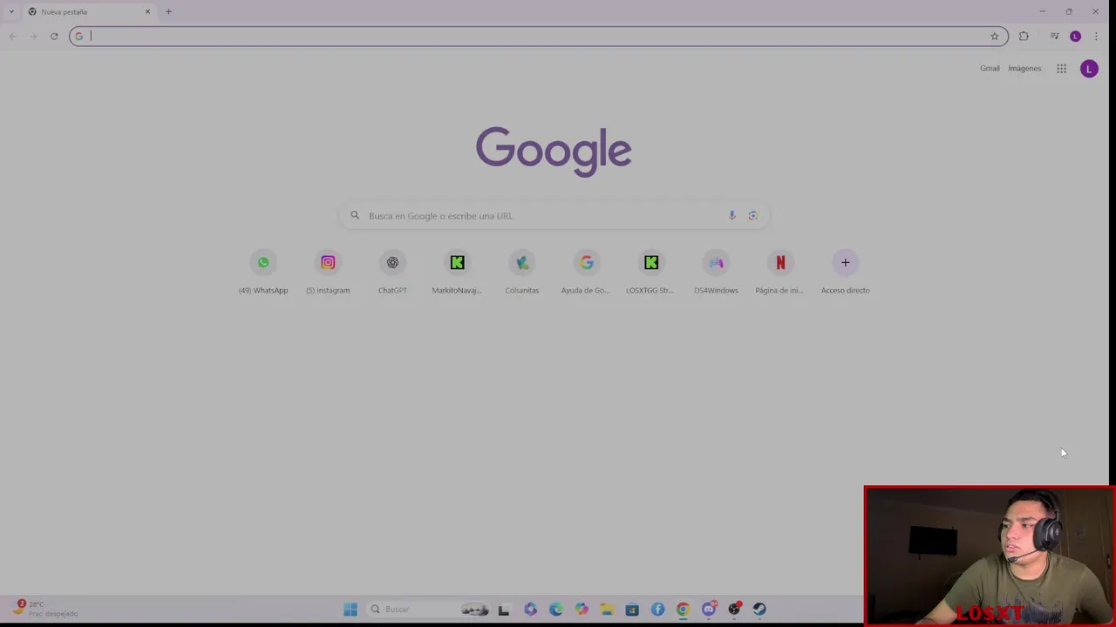Open Microsoft Store from the taskbar
1116x627 pixels.
tap(632, 610)
